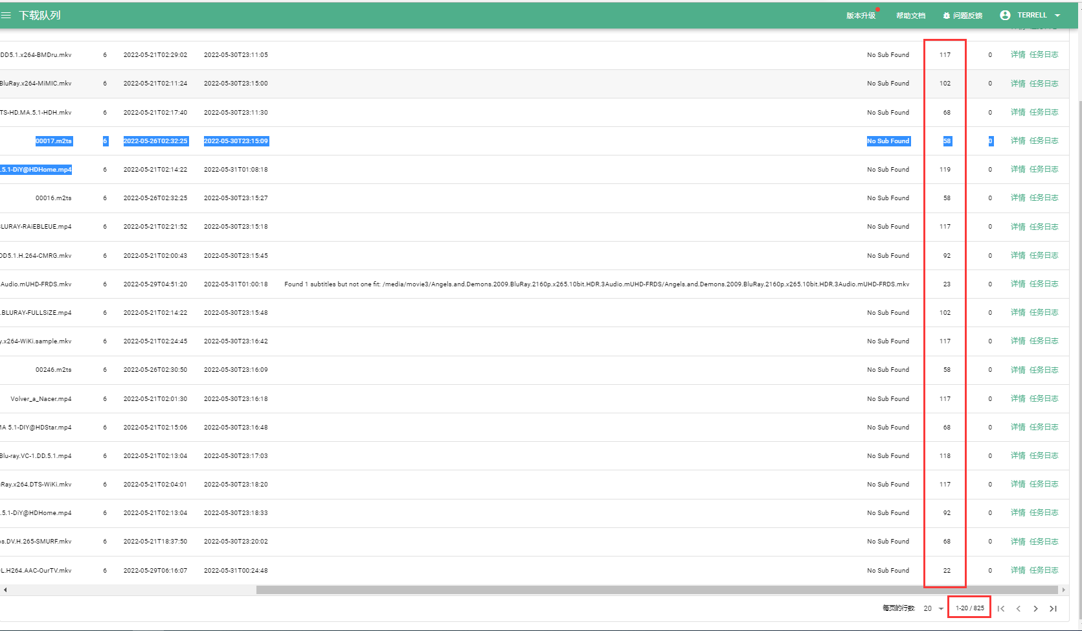Click the 版本升级 version upgrade button

pyautogui.click(x=861, y=16)
